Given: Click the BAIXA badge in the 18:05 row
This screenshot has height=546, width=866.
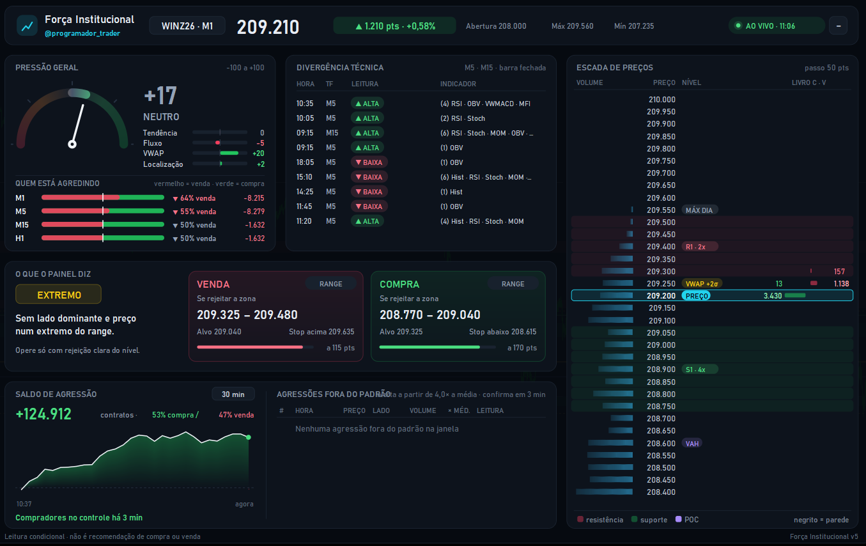Looking at the screenshot, I should [x=369, y=162].
